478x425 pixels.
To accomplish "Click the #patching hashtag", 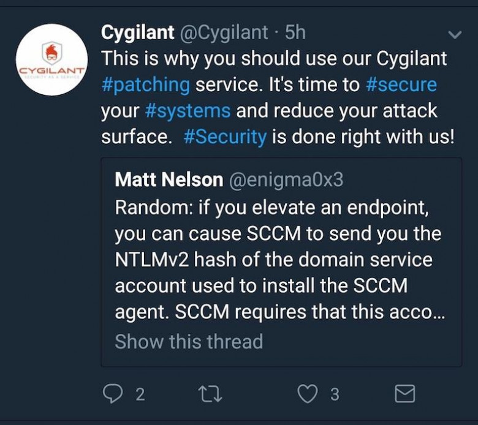I will point(146,85).
